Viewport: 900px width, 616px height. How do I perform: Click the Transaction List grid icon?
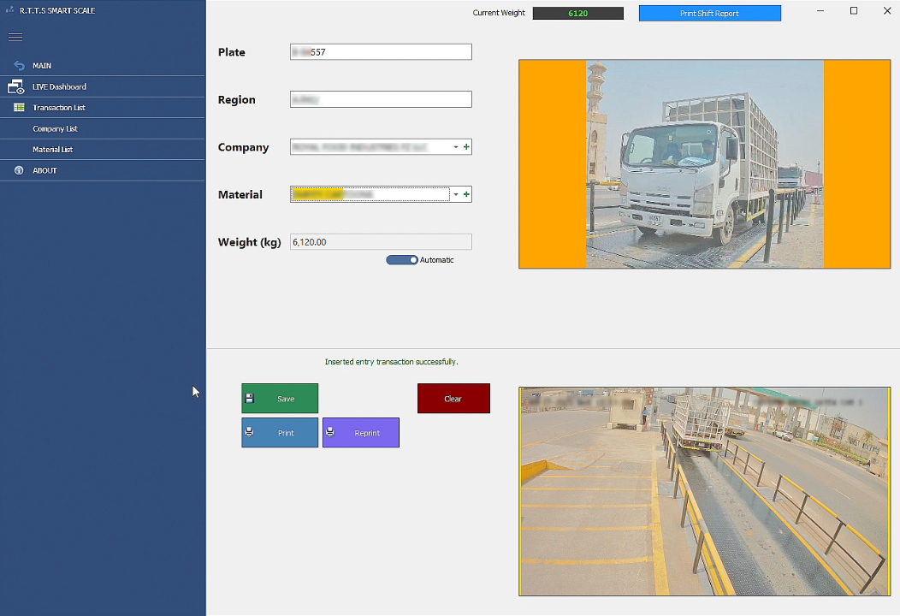pos(19,108)
